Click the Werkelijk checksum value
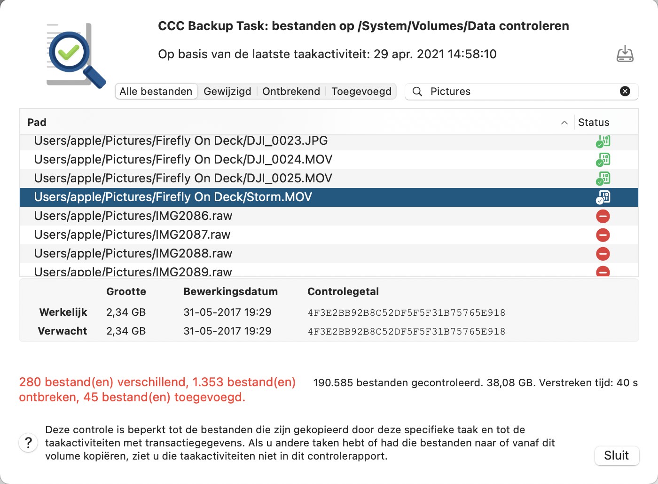The height and width of the screenshot is (484, 658). coord(407,313)
